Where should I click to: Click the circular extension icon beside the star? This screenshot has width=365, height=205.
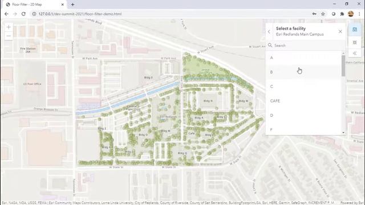(x=334, y=14)
